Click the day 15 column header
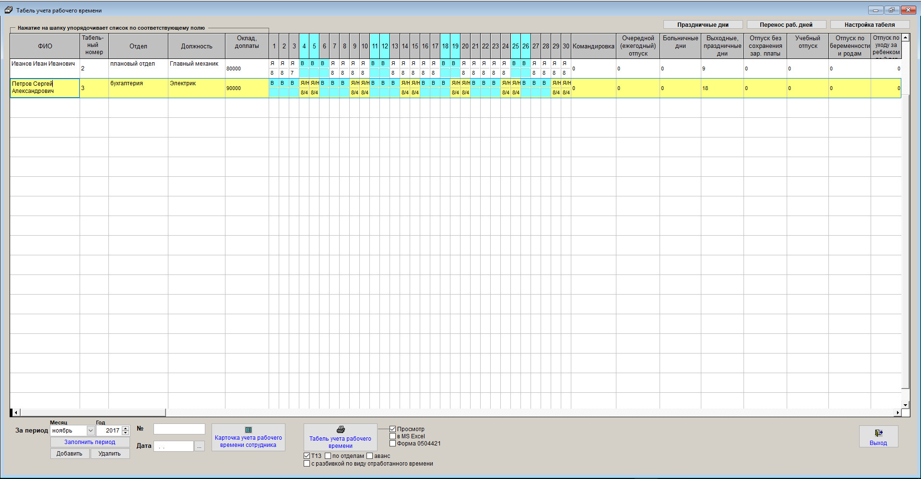Image resolution: width=921 pixels, height=479 pixels. [x=415, y=46]
